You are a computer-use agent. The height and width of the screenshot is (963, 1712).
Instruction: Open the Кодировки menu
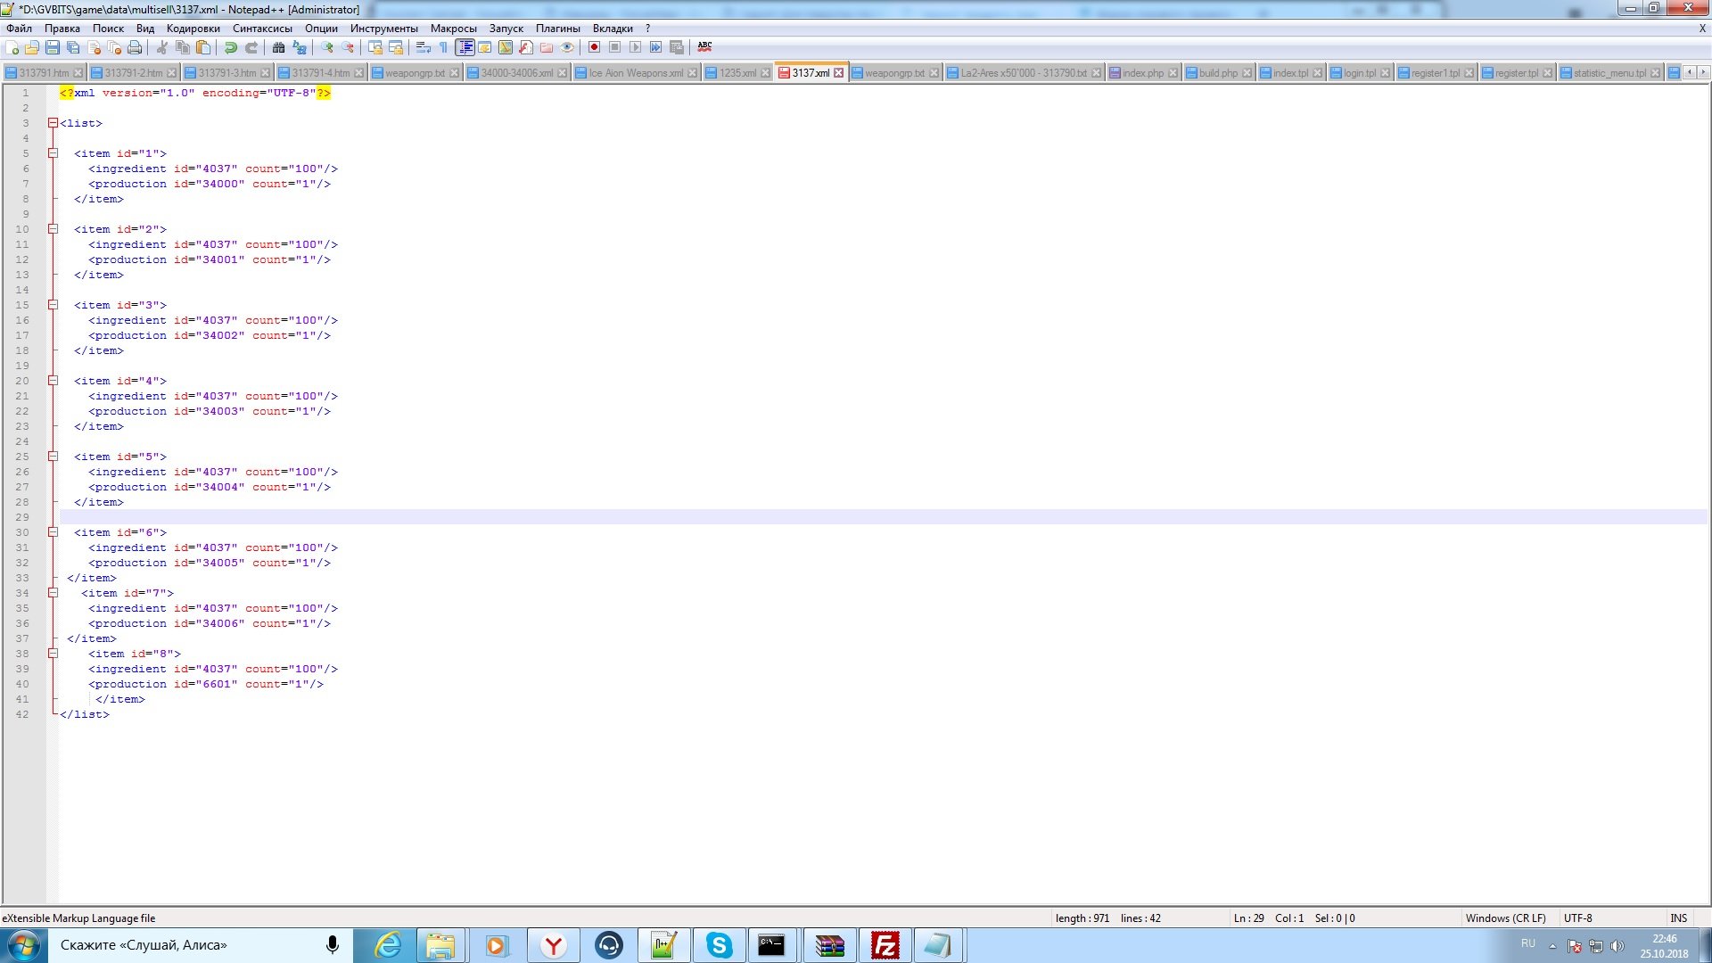pos(193,29)
